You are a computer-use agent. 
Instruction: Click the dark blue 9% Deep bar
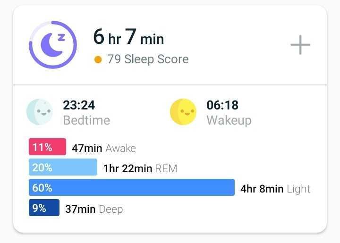coord(44,208)
